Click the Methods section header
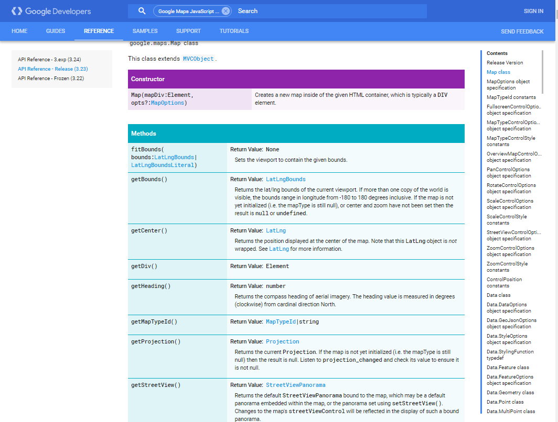 [296, 134]
